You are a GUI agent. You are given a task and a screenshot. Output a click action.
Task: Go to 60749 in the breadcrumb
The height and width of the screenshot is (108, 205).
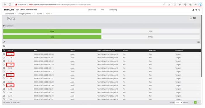point(39,14)
